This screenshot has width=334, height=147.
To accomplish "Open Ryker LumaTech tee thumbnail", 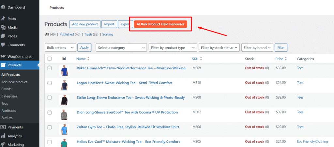I will tap(64, 71).
